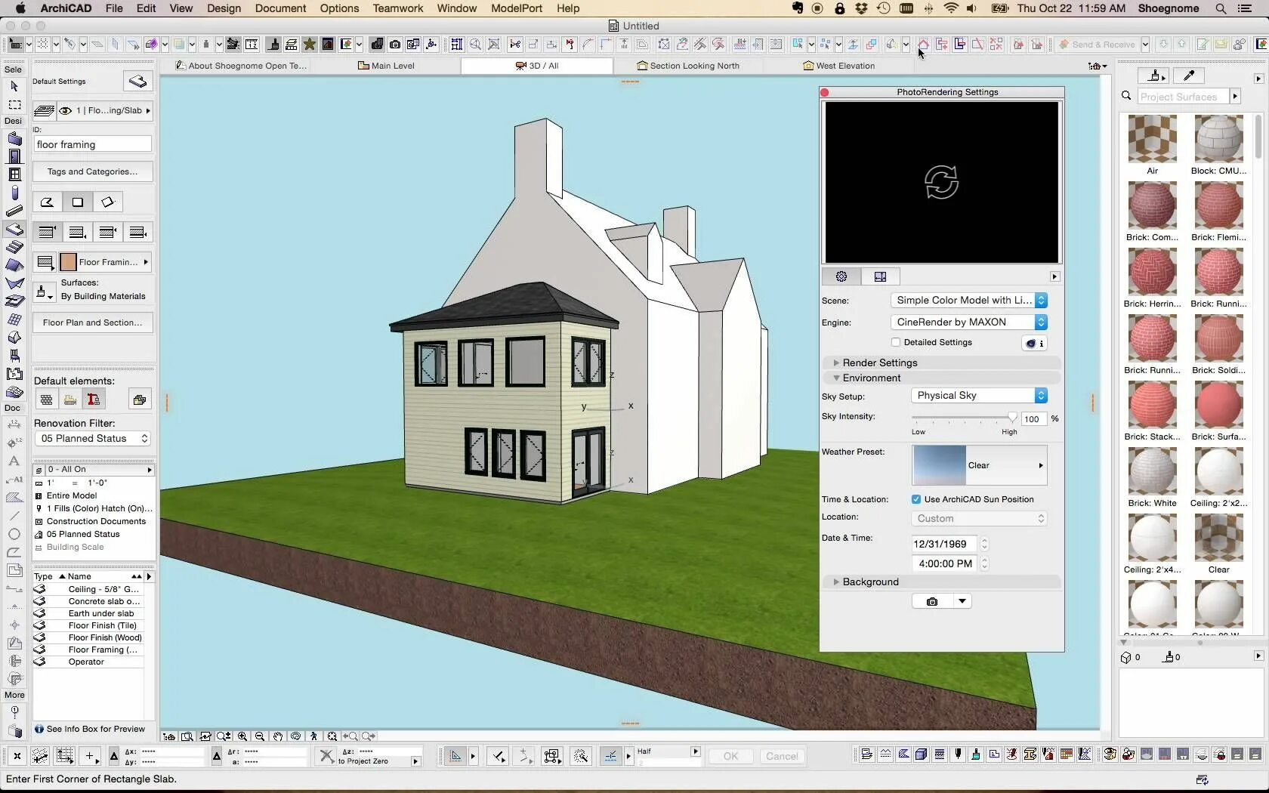Choose the Column tool in toolbox
1269x793 pixels.
14,193
